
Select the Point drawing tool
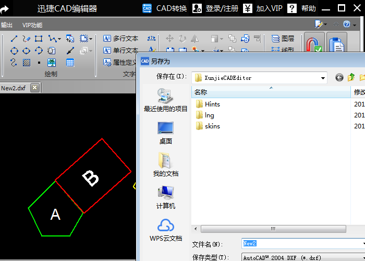(x=39, y=63)
